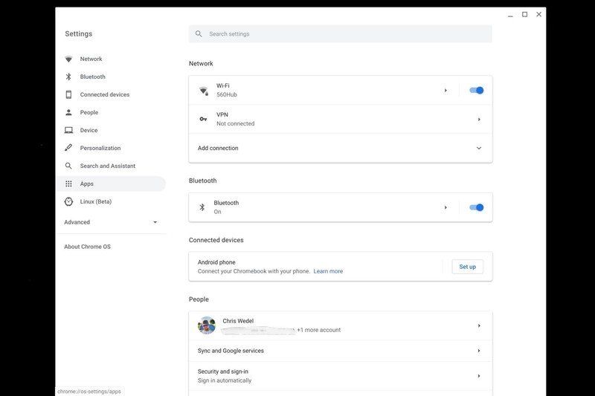
Task: Open VPN details using its arrow
Action: [x=479, y=120]
